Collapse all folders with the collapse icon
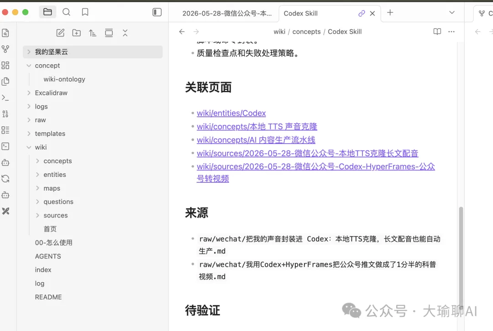493x331 pixels. coord(125,33)
